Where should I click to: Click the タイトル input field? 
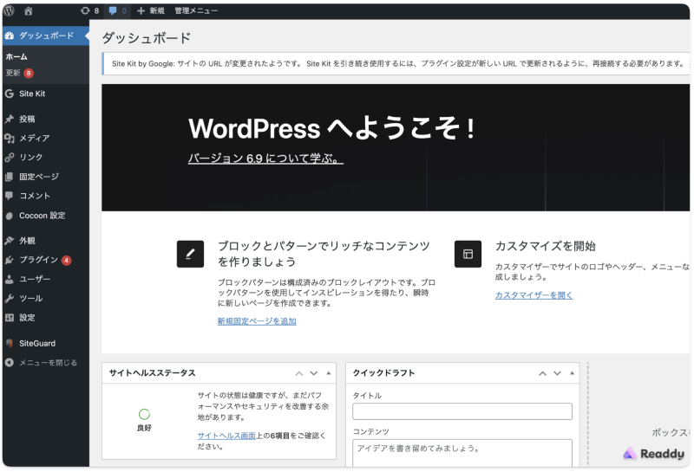[x=462, y=411]
